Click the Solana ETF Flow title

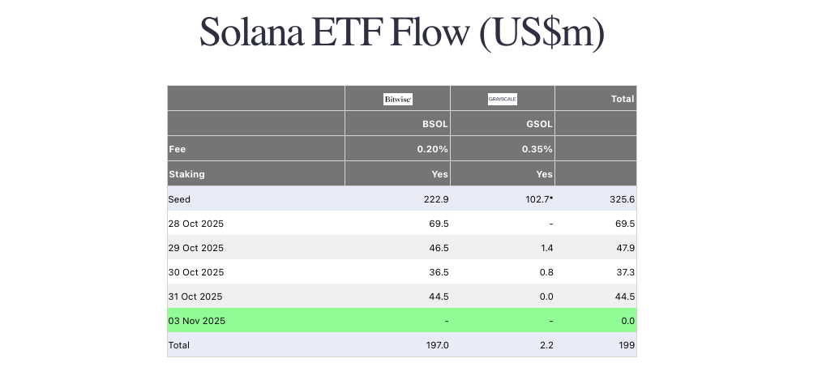pyautogui.click(x=402, y=32)
